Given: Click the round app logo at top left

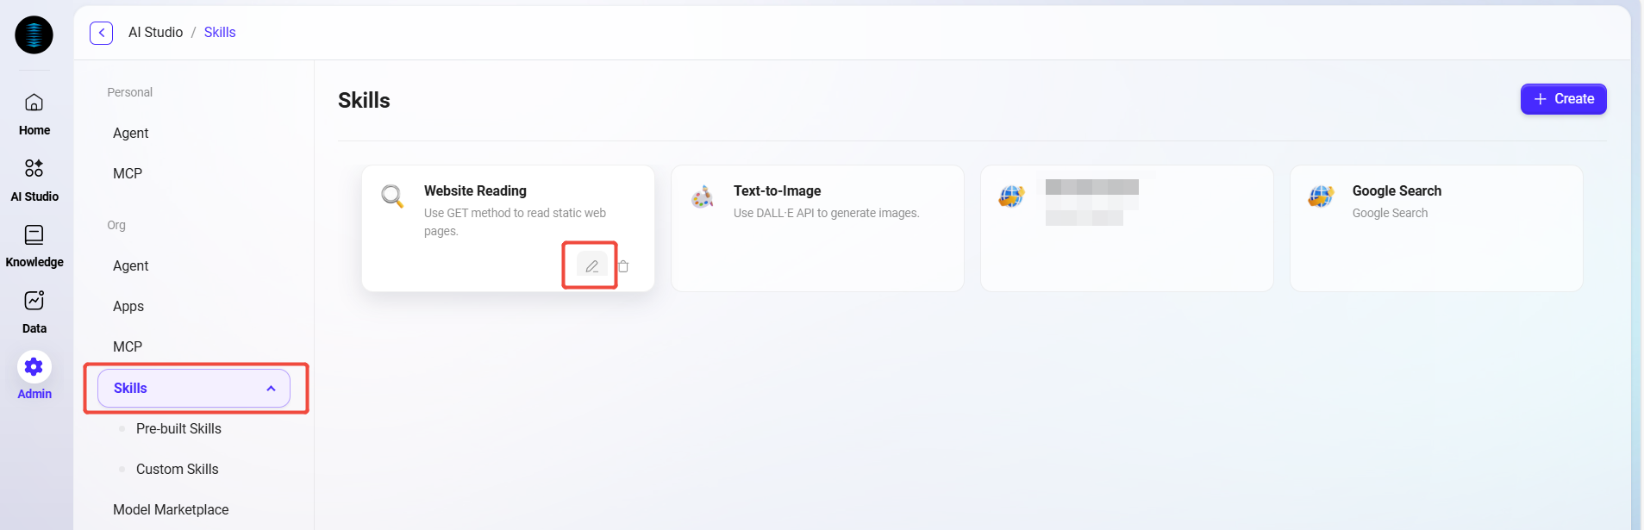Looking at the screenshot, I should (34, 35).
